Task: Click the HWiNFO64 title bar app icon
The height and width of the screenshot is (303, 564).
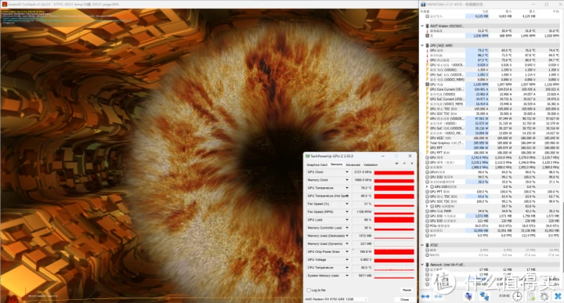Action: 423,5
